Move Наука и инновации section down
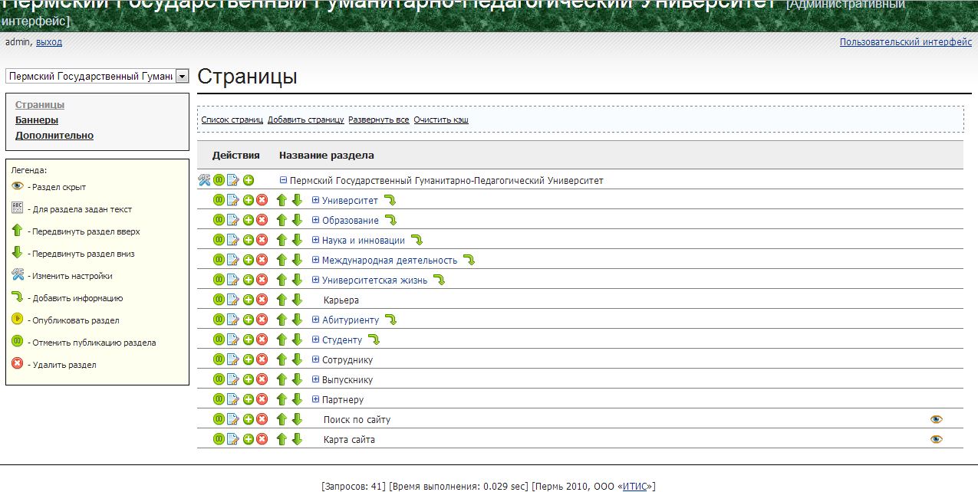Image resolution: width=978 pixels, height=492 pixels. coord(297,240)
